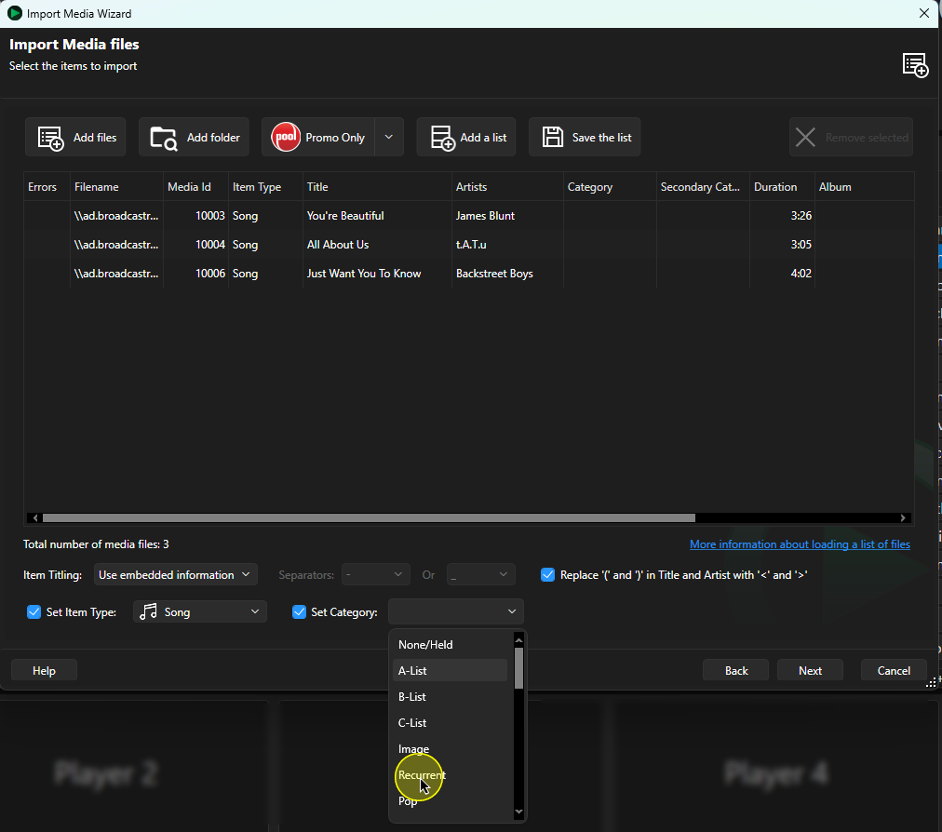Click the Remove selected X icon
942x832 pixels.
805,137
